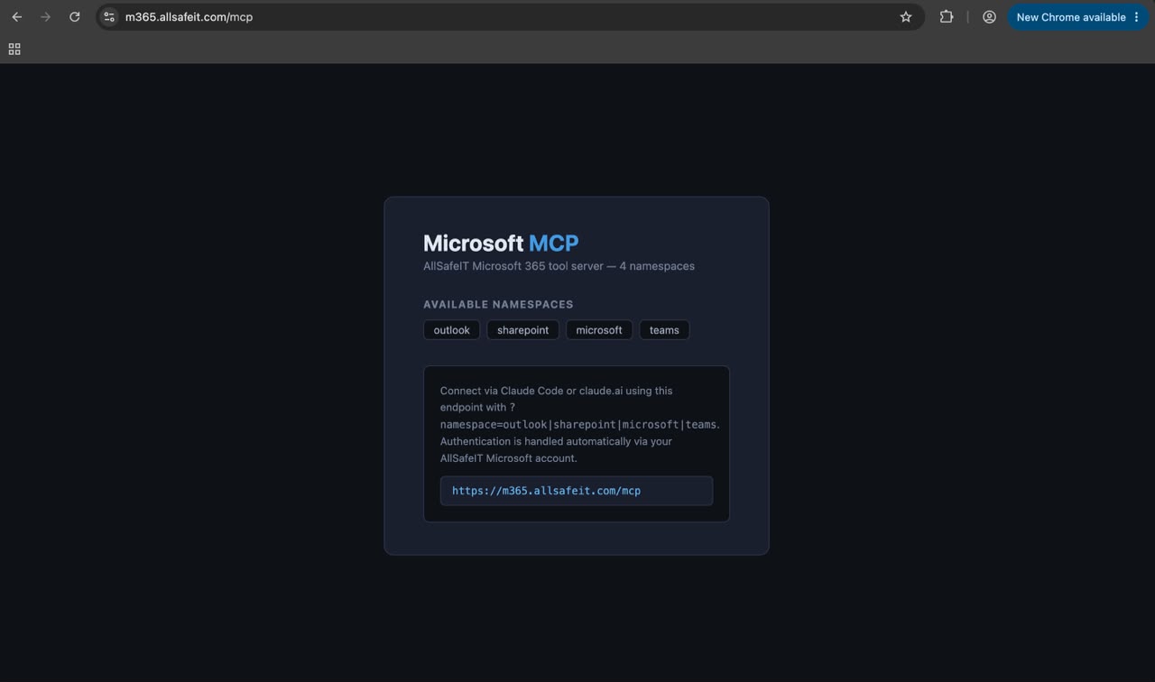
Task: Reload the page with the refresh icon
Action: point(75,17)
